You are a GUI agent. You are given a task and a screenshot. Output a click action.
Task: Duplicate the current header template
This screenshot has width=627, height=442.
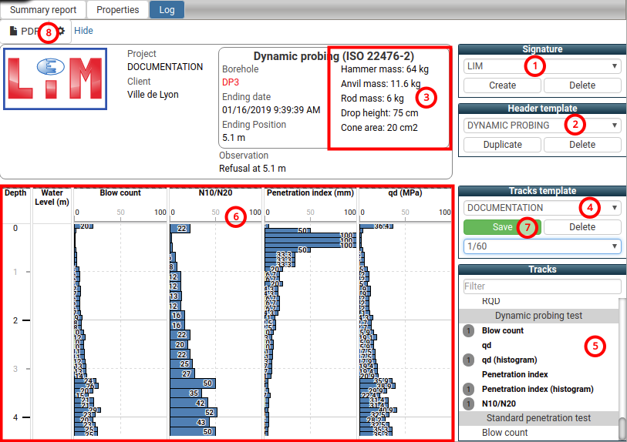502,145
